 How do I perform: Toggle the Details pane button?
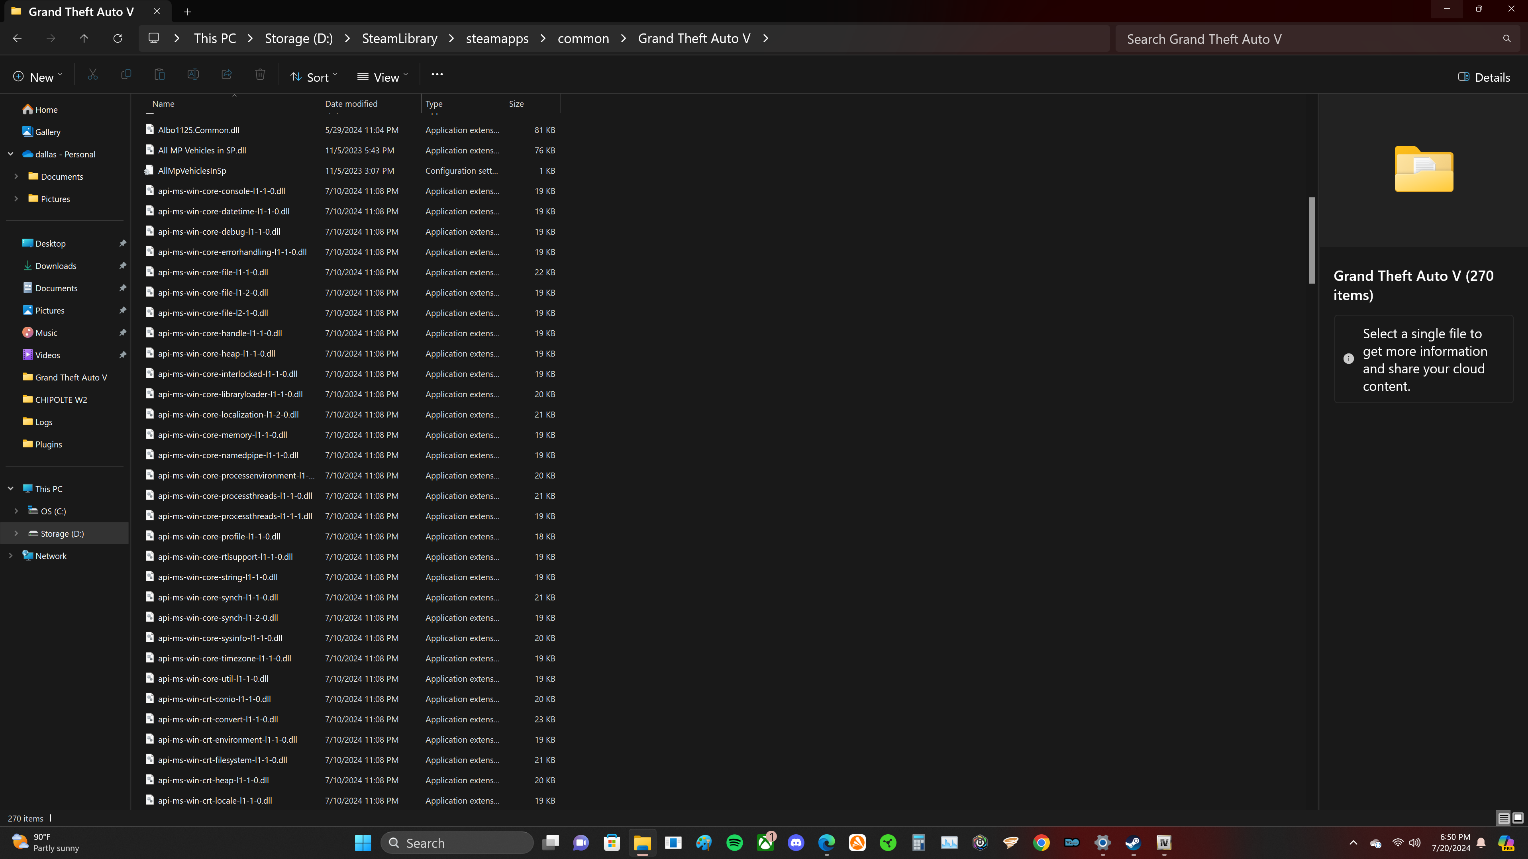(x=1484, y=77)
